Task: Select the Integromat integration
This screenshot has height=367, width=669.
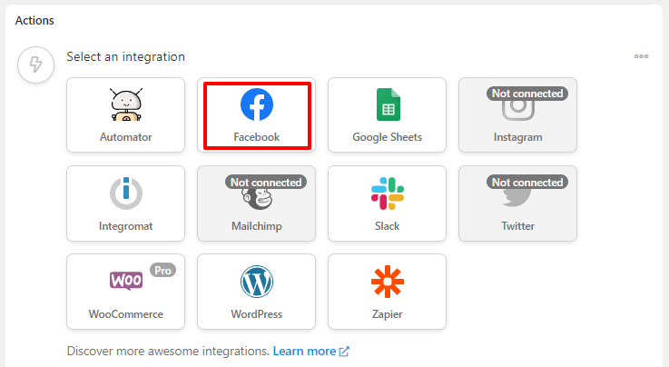Action: (126, 203)
